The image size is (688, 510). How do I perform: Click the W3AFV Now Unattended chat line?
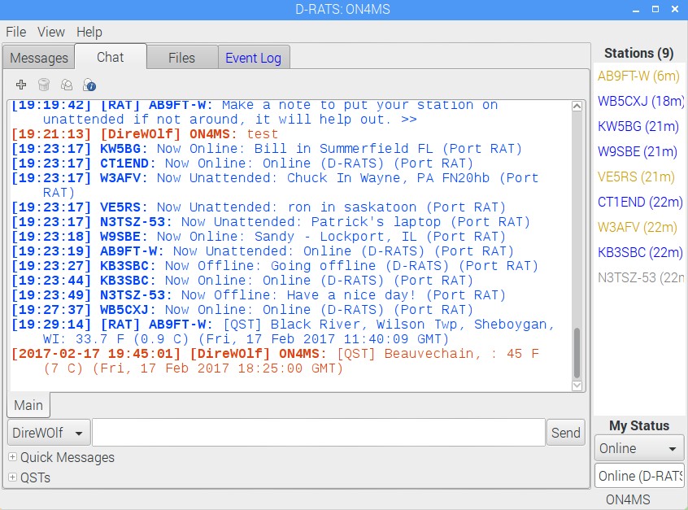coord(275,185)
